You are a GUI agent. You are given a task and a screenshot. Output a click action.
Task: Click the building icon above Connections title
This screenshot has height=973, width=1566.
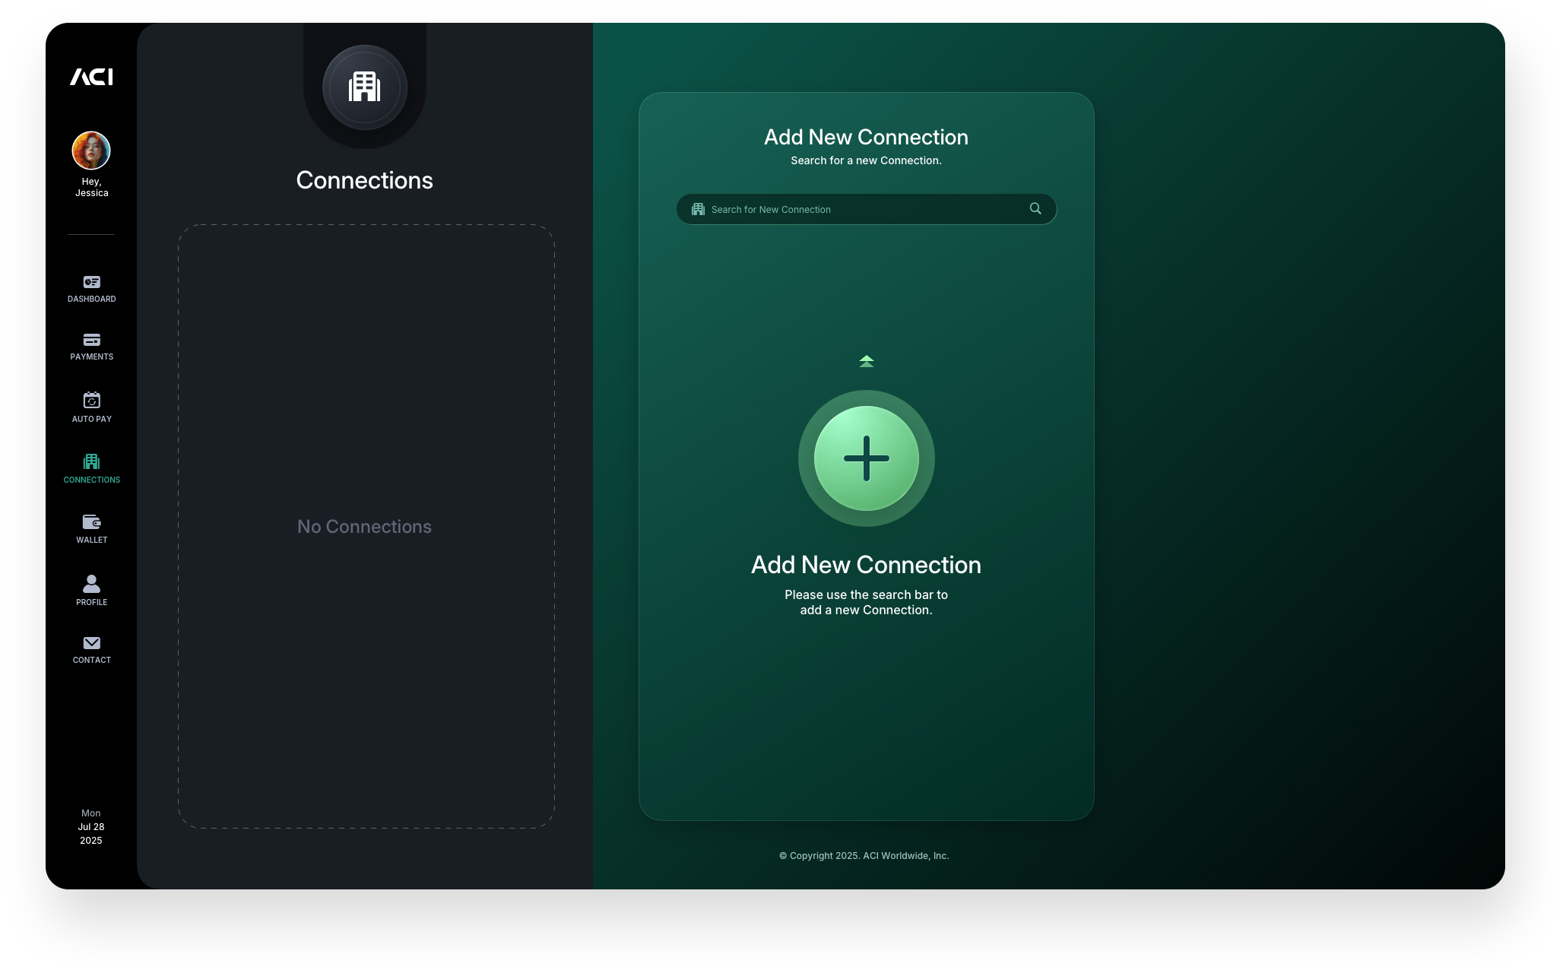tap(364, 87)
